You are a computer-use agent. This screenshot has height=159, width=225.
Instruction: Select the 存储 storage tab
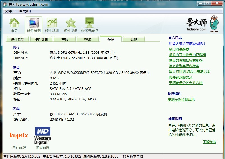(111, 39)
